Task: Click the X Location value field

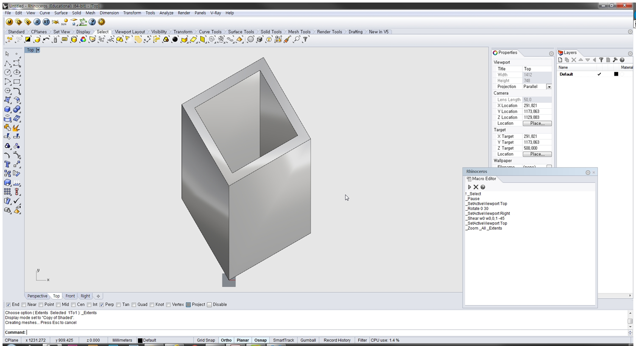Action: click(537, 106)
